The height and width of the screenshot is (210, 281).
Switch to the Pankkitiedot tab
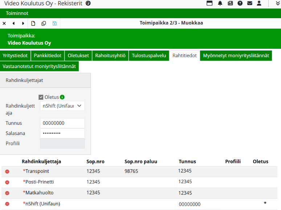coord(48,56)
